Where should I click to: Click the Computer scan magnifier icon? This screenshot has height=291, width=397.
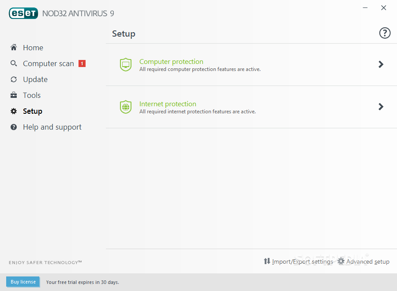pos(14,63)
